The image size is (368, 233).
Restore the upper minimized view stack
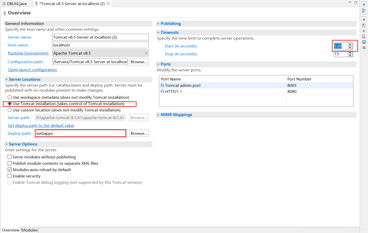364,5
